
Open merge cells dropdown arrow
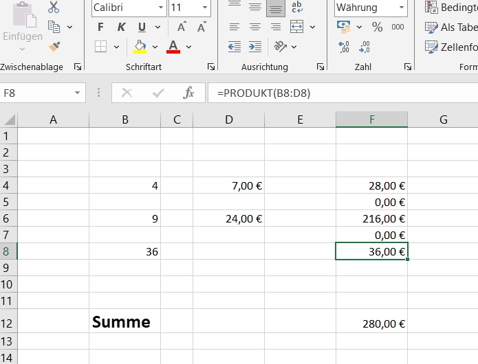(312, 27)
